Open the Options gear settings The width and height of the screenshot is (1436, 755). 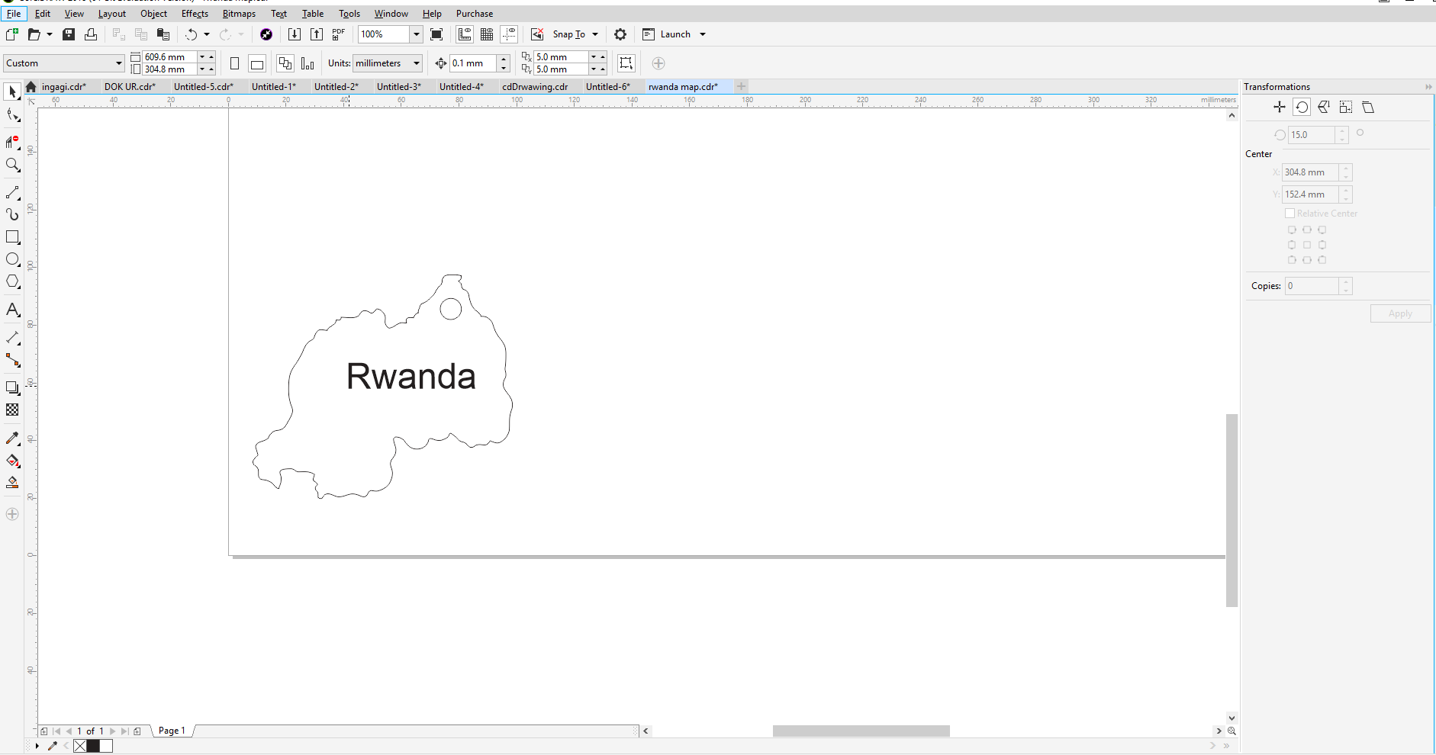(x=620, y=34)
